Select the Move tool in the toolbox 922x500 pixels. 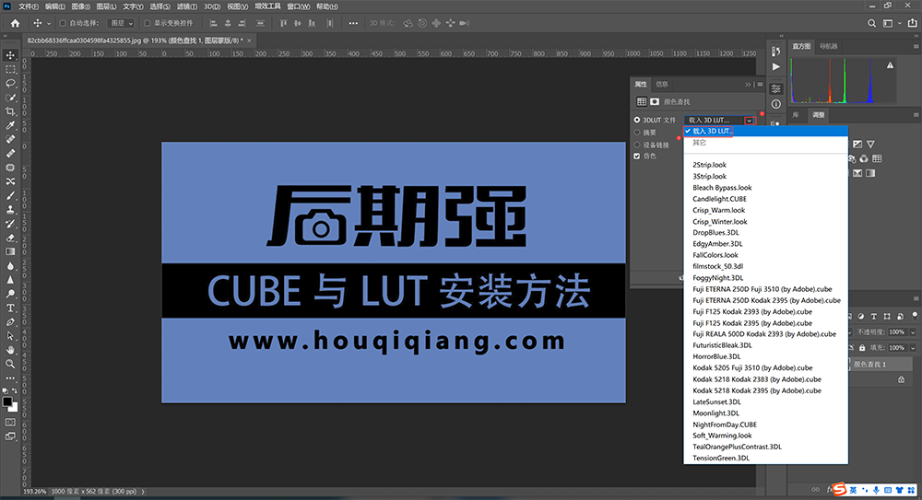[10, 55]
